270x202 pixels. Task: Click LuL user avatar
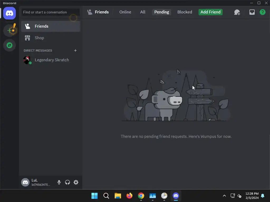click(x=25, y=182)
